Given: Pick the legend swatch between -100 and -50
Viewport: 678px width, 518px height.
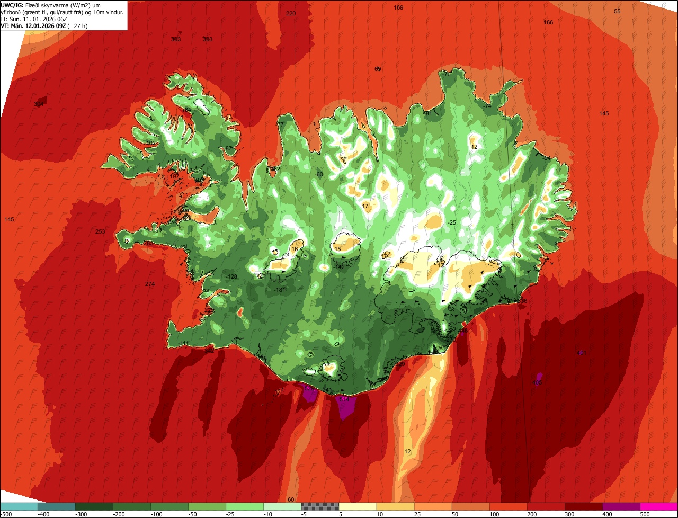Looking at the screenshot, I should pos(169,506).
